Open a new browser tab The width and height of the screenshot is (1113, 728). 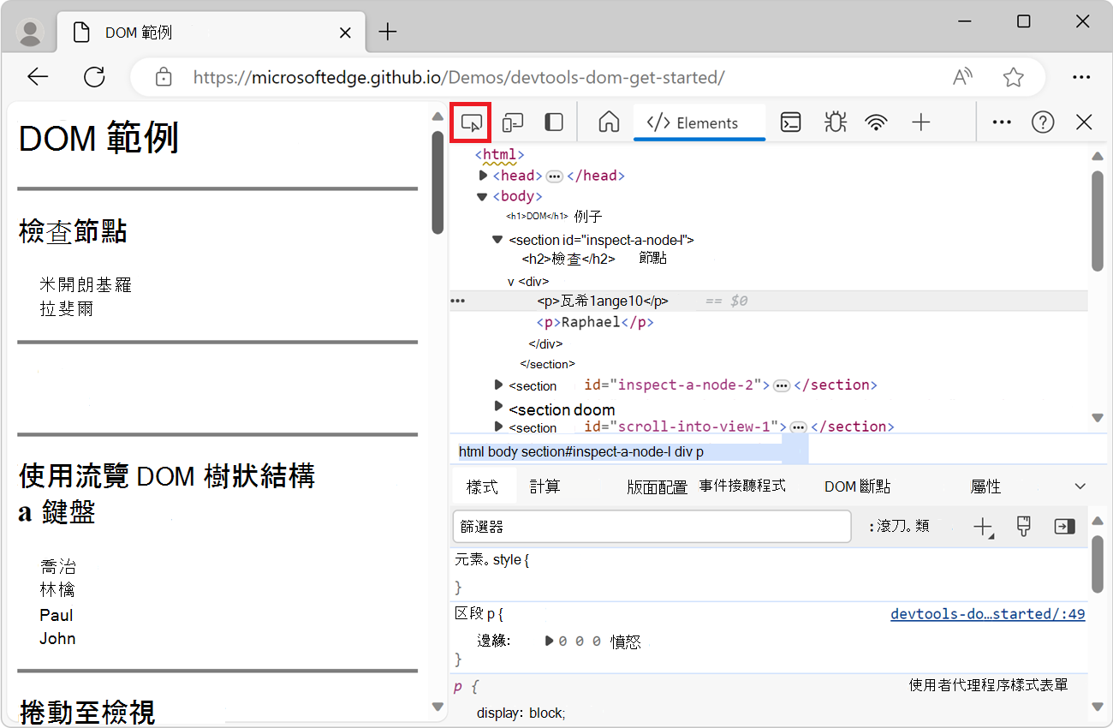(388, 33)
